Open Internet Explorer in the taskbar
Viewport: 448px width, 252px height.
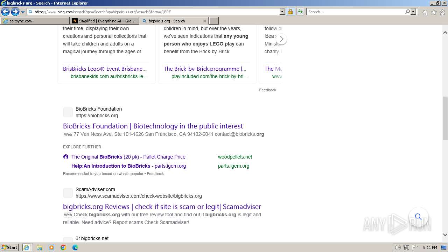point(27,247)
